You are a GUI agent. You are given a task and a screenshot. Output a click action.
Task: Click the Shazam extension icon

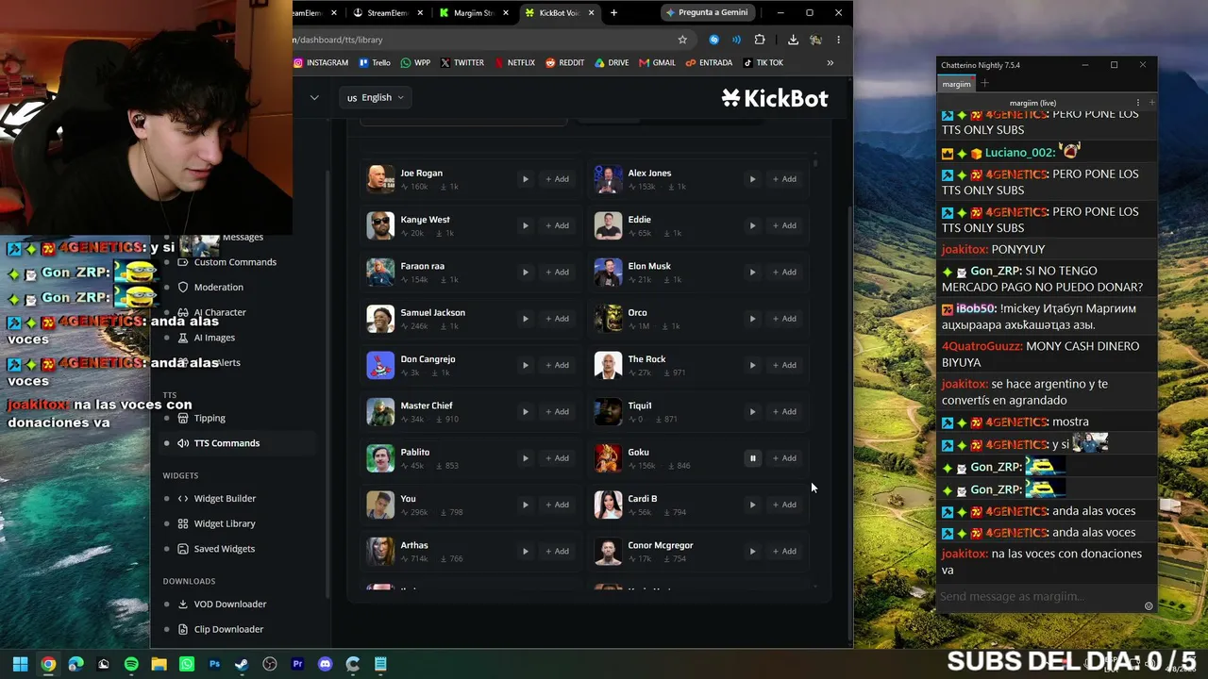(x=714, y=40)
